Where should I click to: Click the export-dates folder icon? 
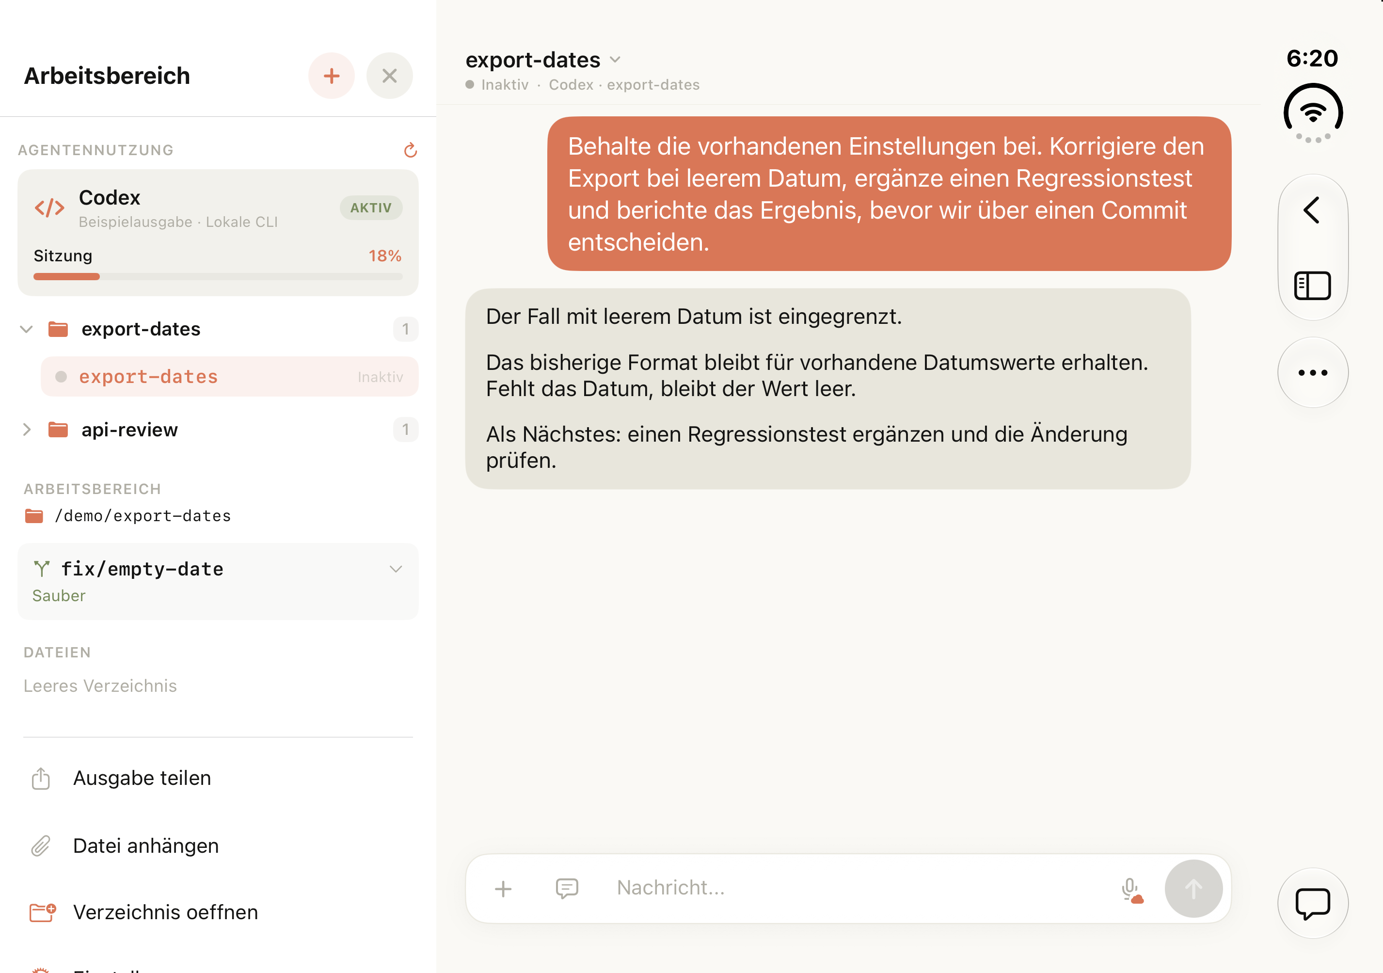point(58,329)
